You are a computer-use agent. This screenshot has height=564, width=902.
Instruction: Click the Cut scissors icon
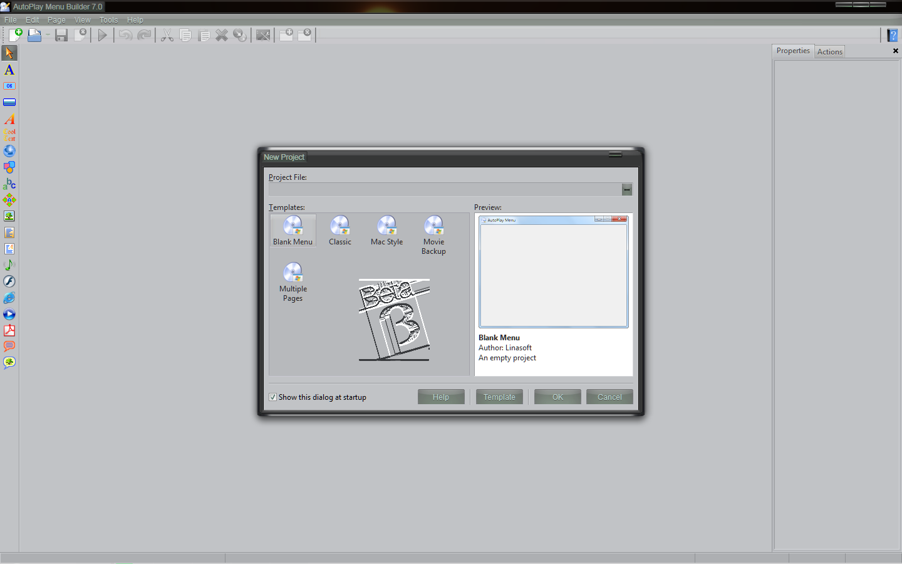click(167, 35)
